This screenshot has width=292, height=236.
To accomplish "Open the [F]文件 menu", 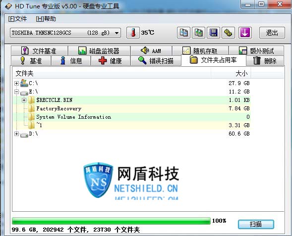I will coord(17,19).
